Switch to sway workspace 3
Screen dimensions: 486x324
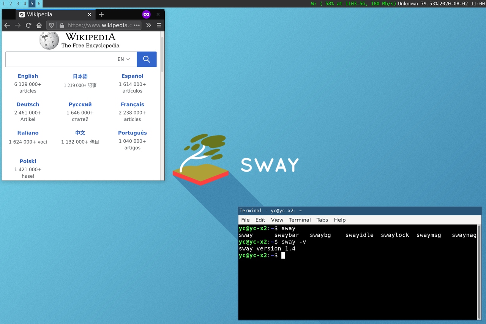pyautogui.click(x=18, y=3)
